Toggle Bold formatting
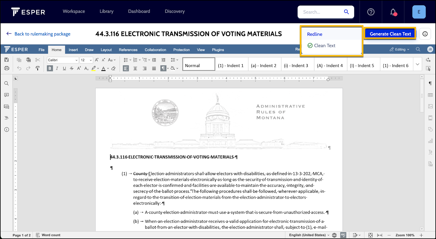 (x=50, y=68)
